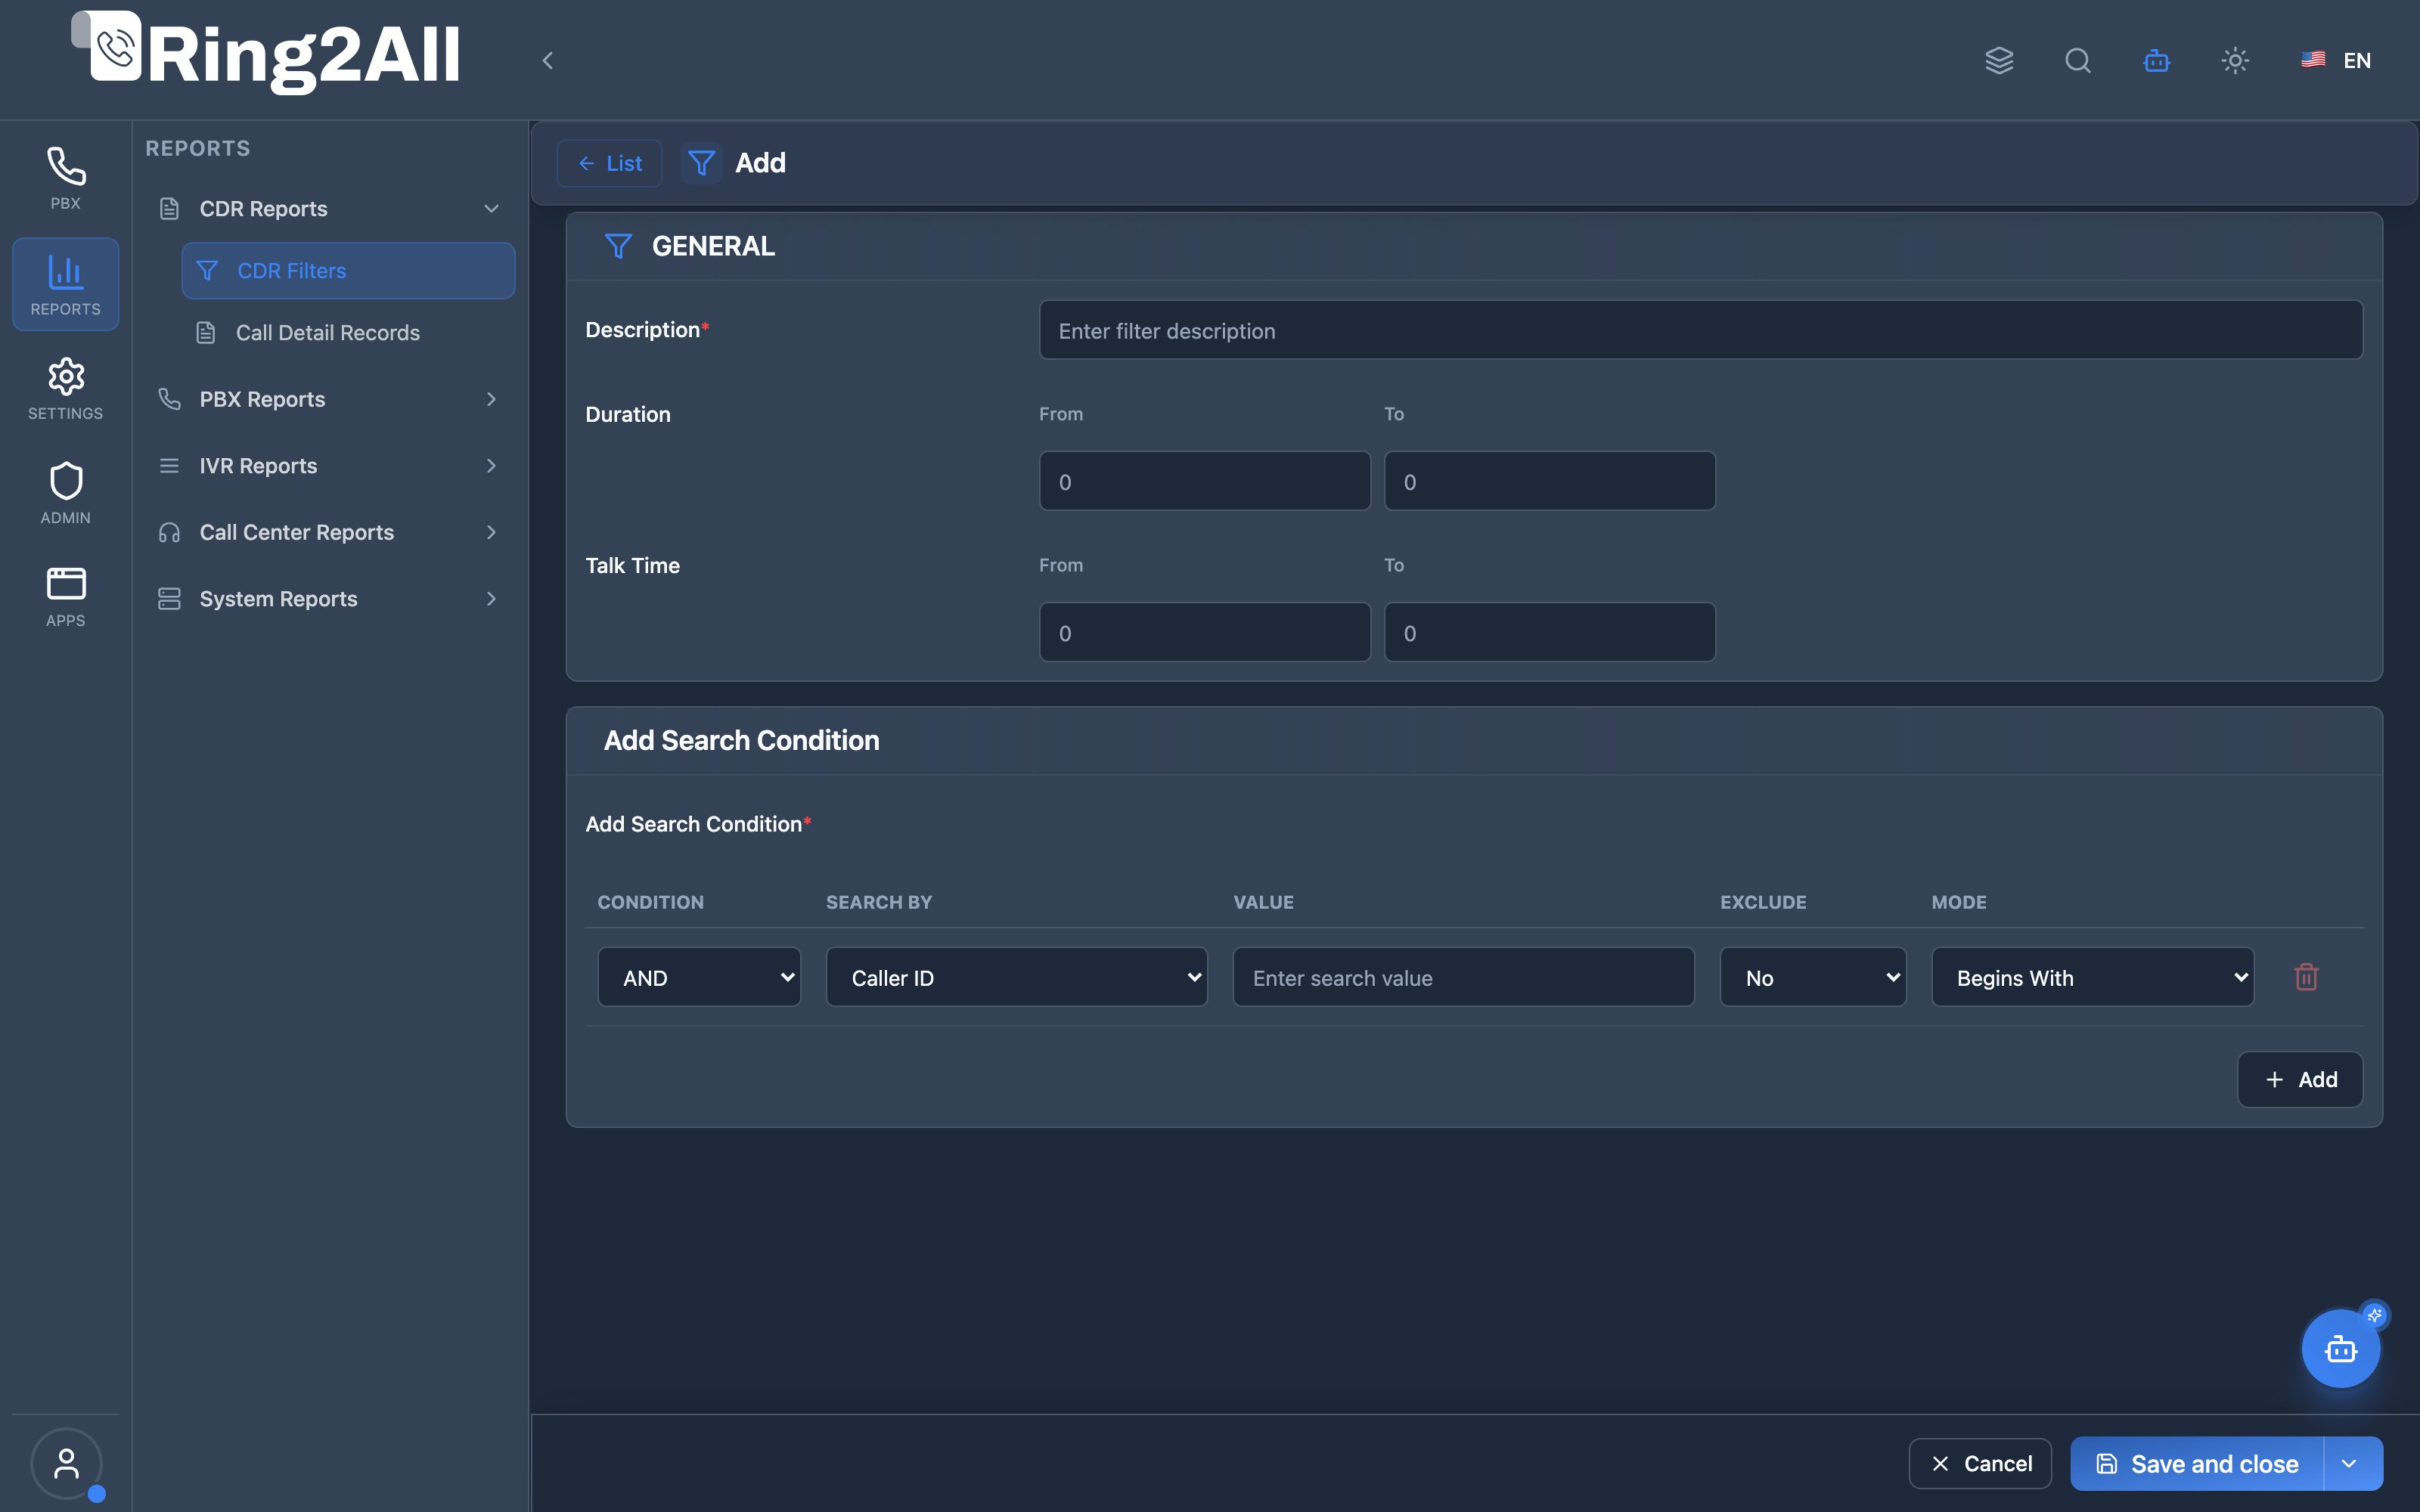Image resolution: width=2420 pixels, height=1512 pixels.
Task: Click the Duration To field
Action: pyautogui.click(x=1549, y=481)
